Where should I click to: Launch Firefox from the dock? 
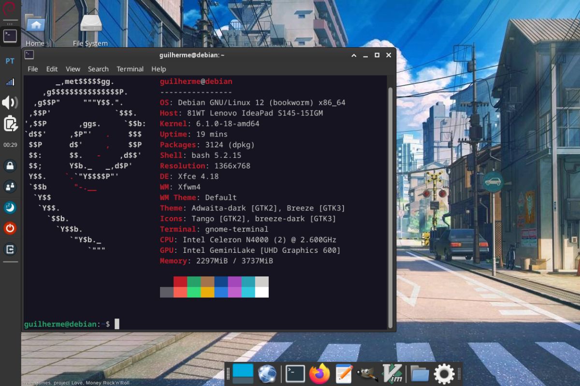[x=319, y=374]
